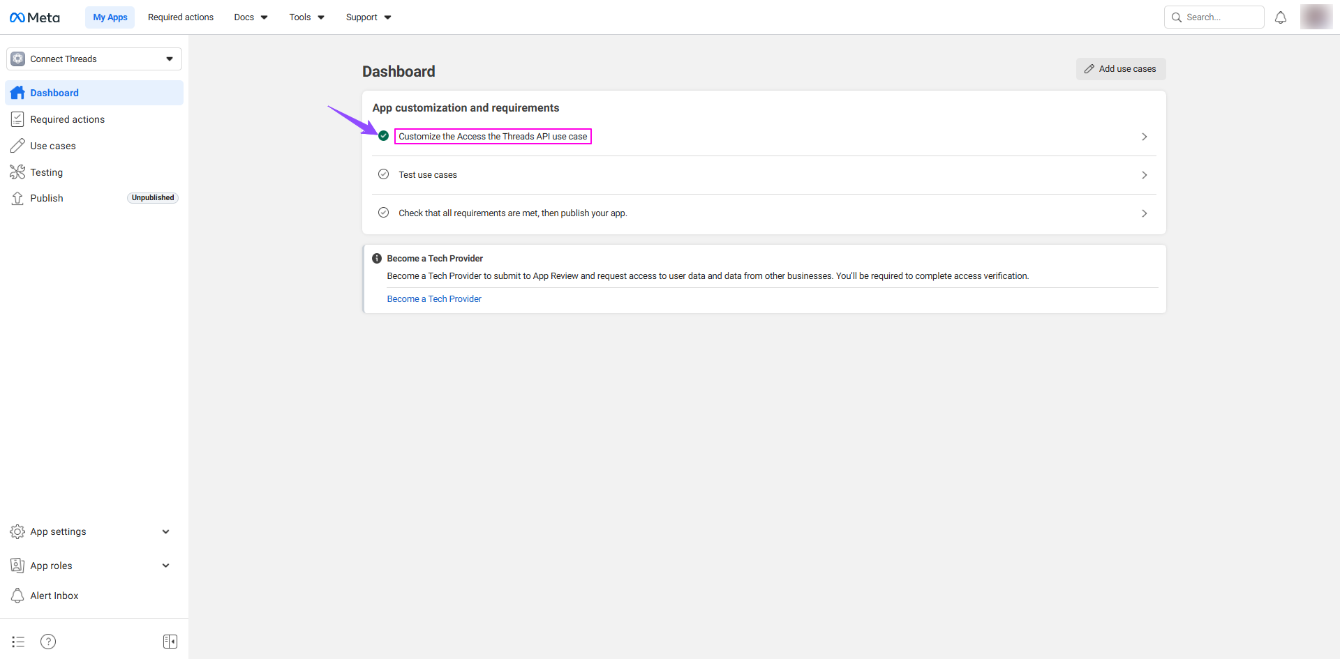Click the Test use cases check circle
Image resolution: width=1340 pixels, height=659 pixels.
[383, 174]
